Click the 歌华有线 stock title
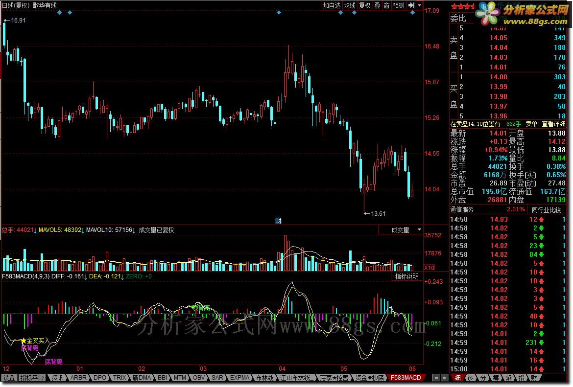Image resolution: width=573 pixels, height=387 pixels. tap(45, 5)
